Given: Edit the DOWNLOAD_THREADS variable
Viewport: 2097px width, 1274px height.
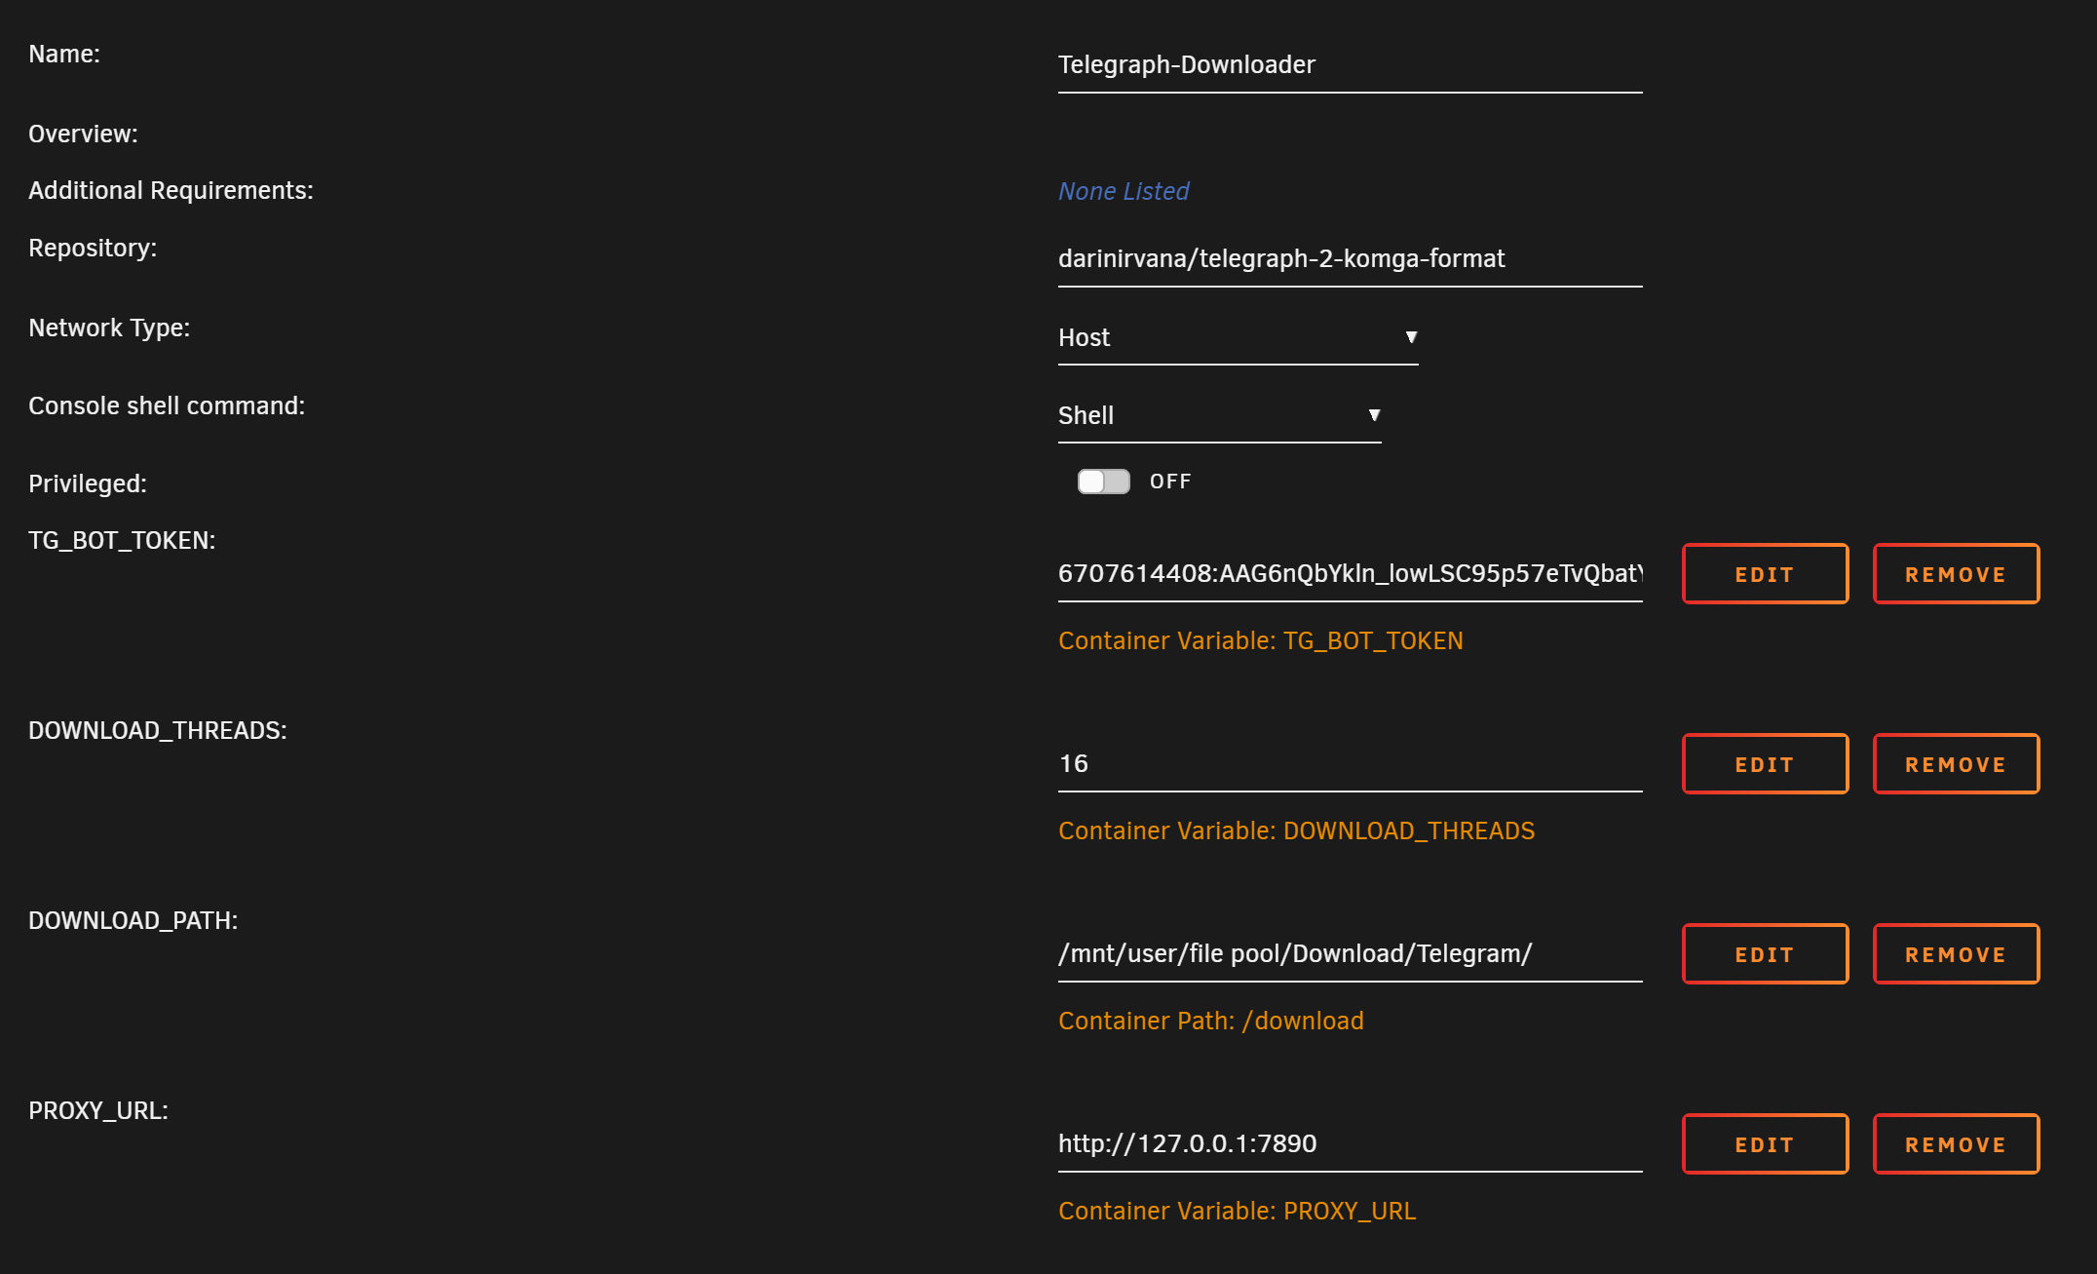Looking at the screenshot, I should (x=1764, y=764).
